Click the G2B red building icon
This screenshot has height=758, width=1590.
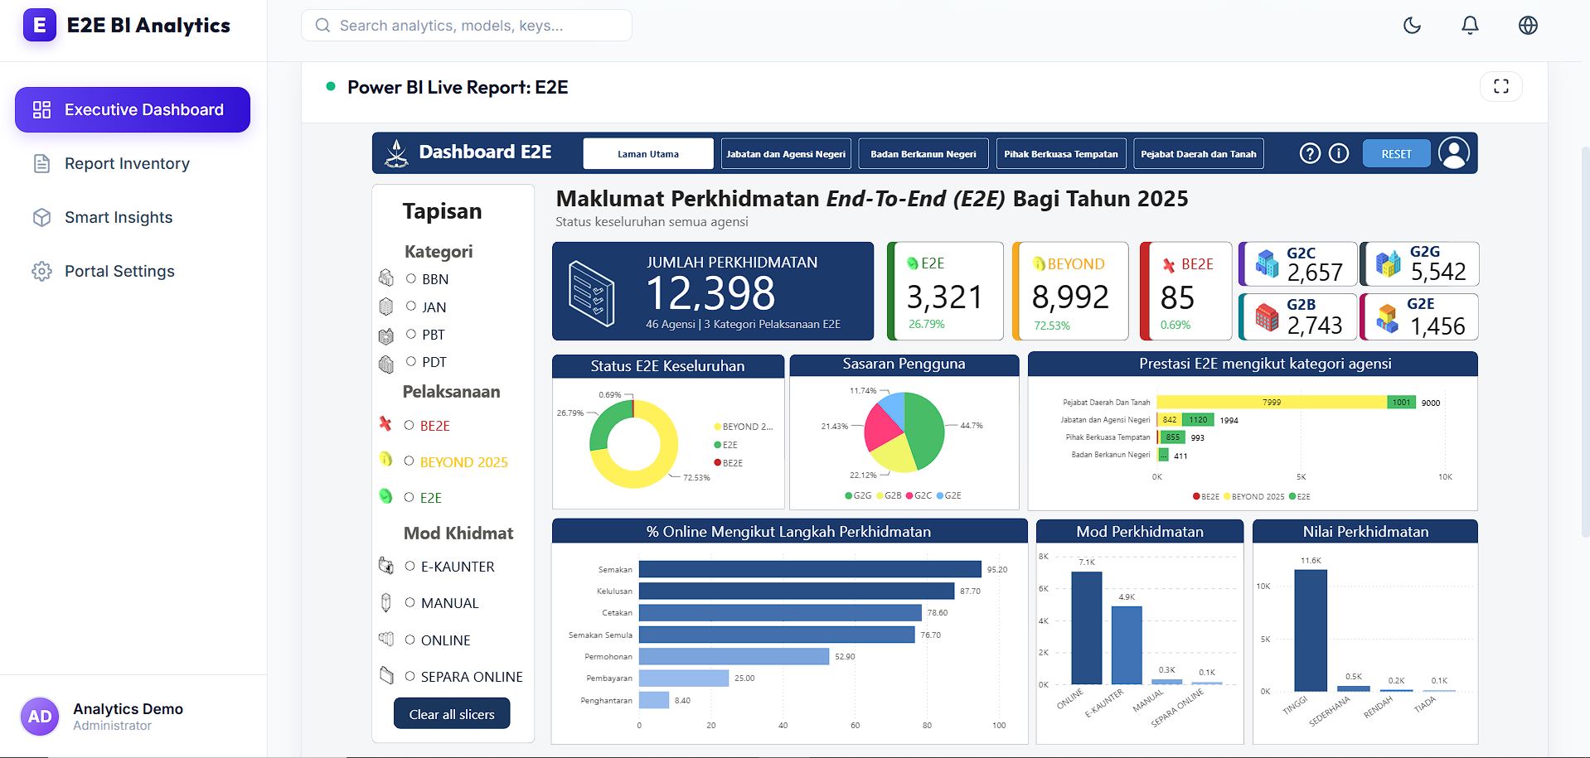(1268, 316)
